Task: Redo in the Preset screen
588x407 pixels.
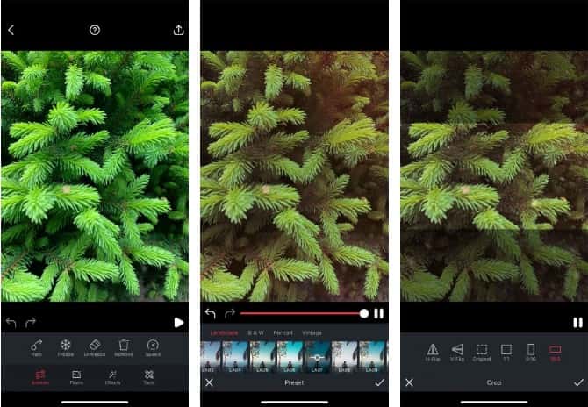Action: [230, 313]
